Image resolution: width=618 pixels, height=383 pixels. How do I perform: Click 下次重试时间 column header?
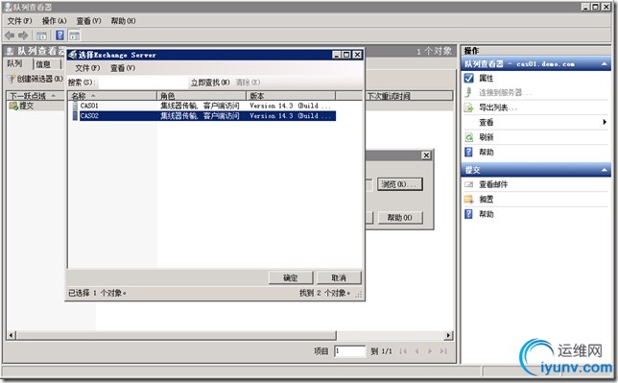pos(409,96)
